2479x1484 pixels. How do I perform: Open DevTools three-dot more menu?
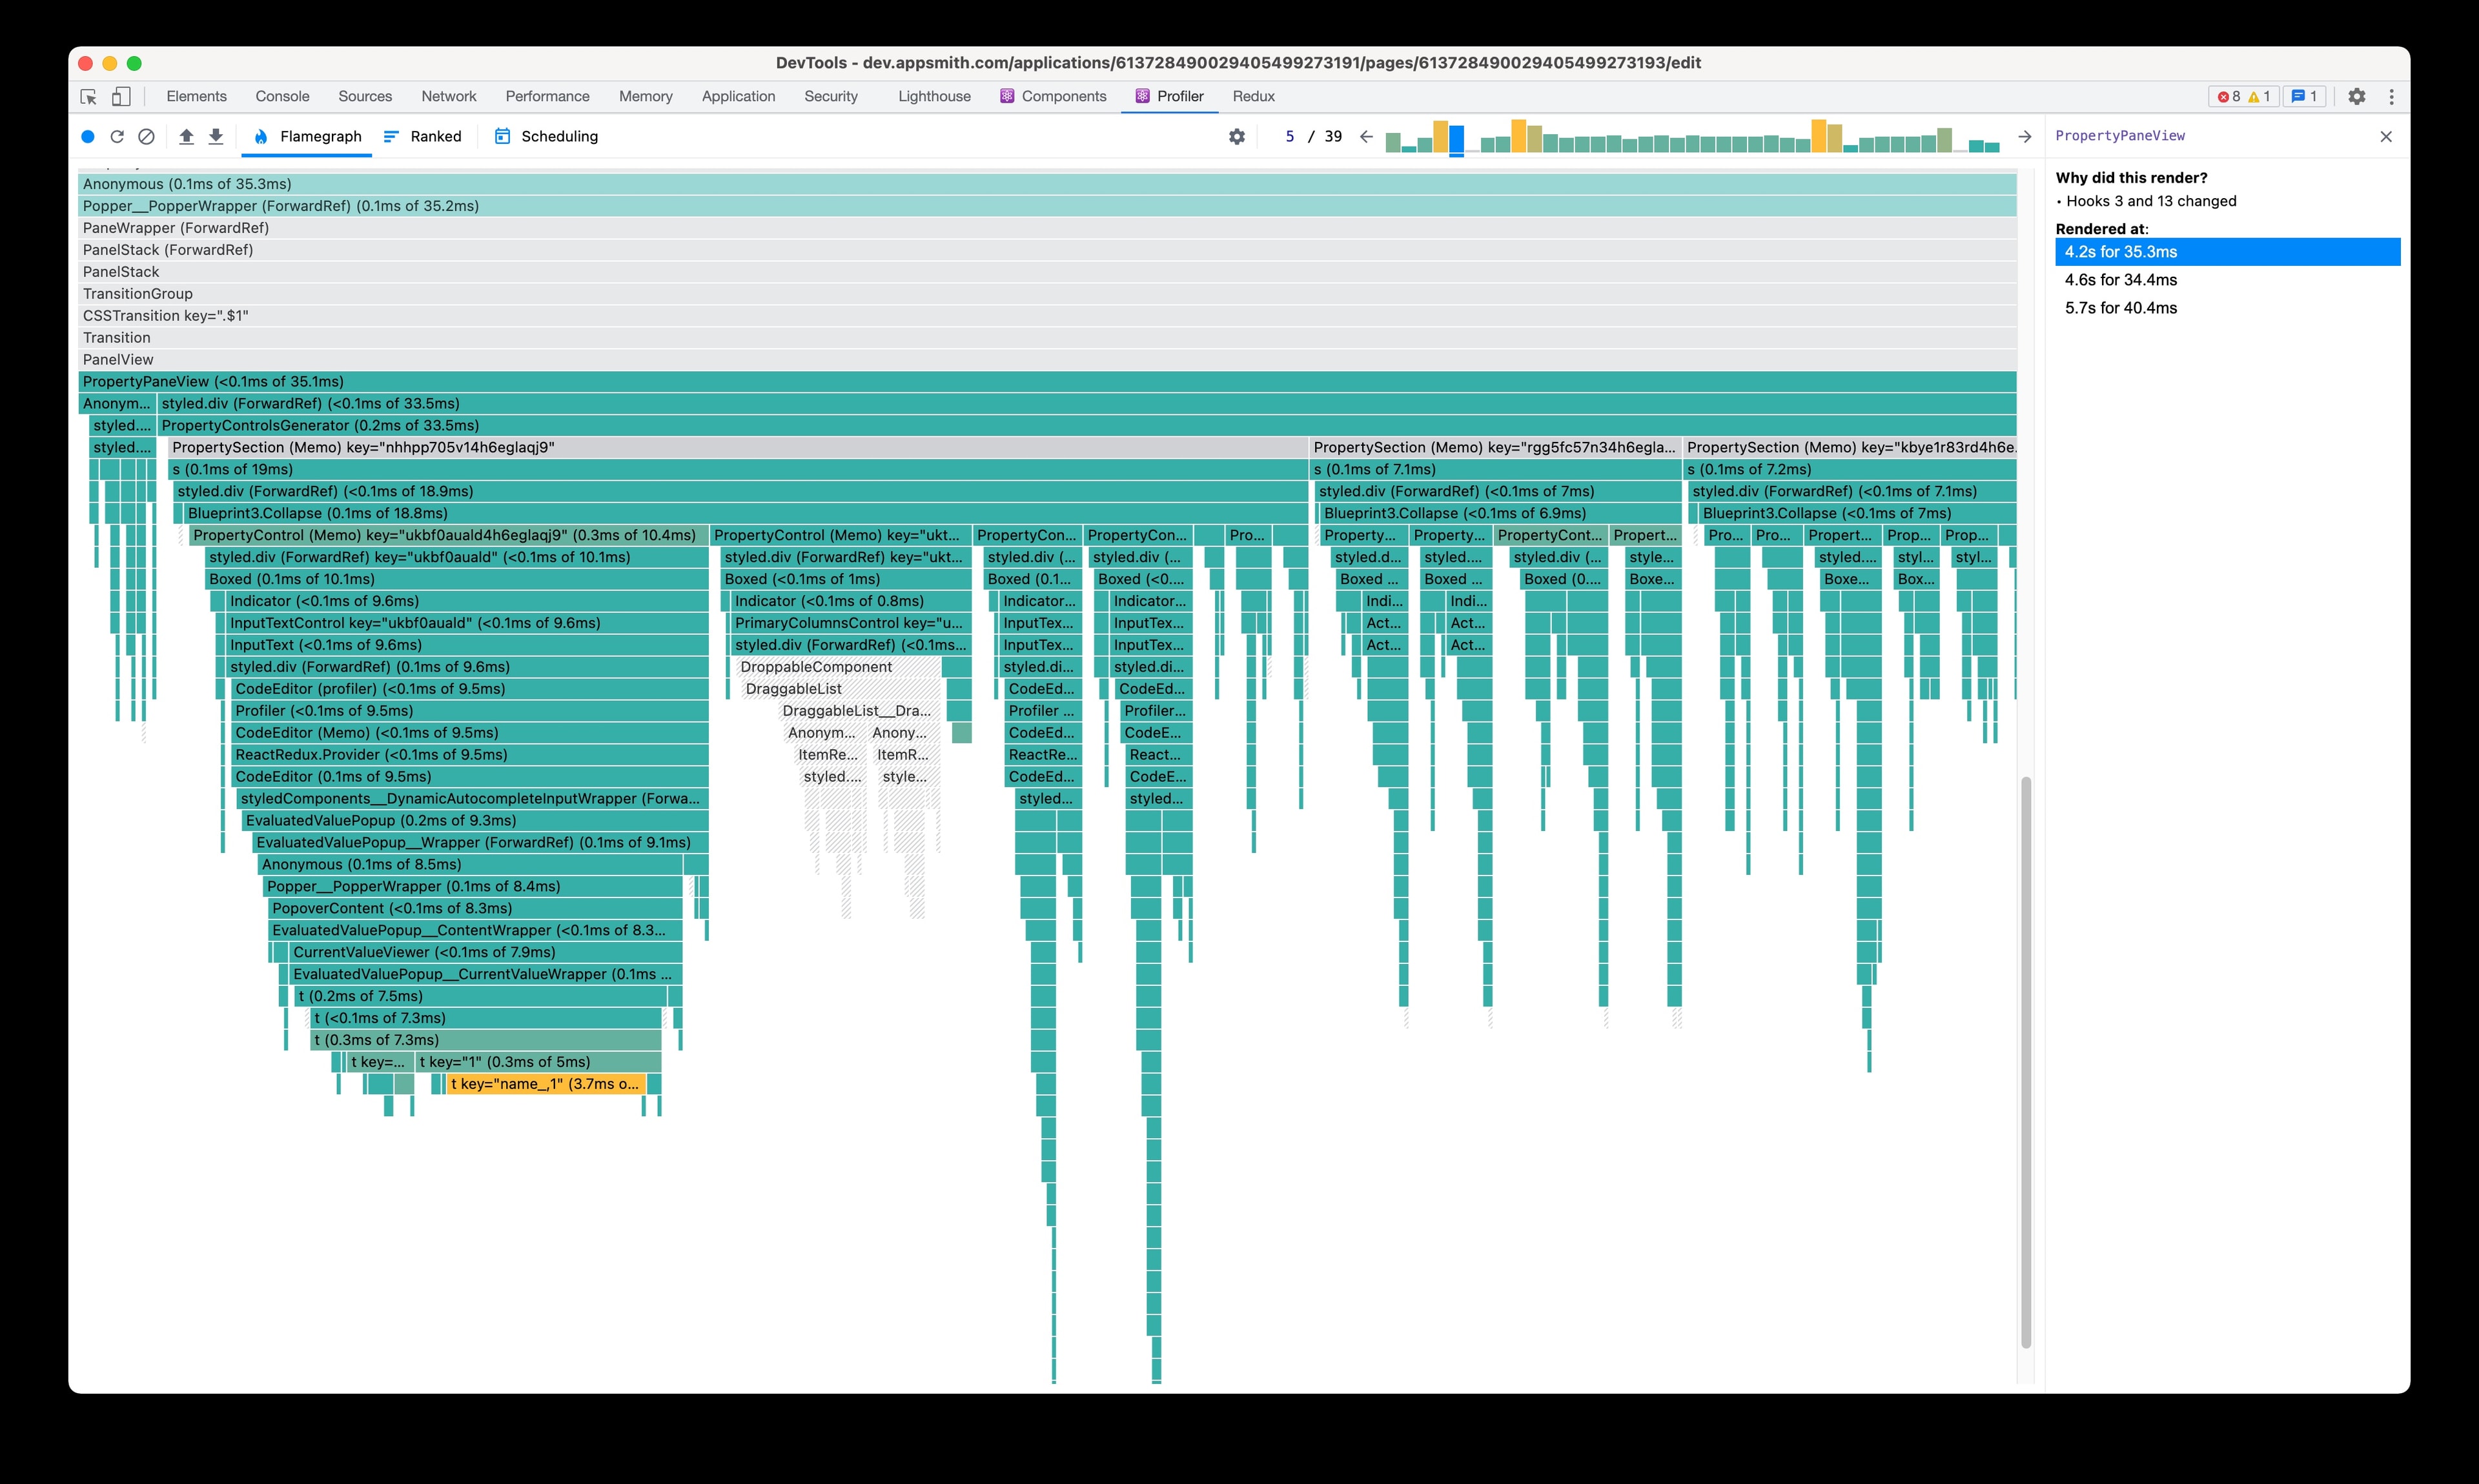point(2392,96)
